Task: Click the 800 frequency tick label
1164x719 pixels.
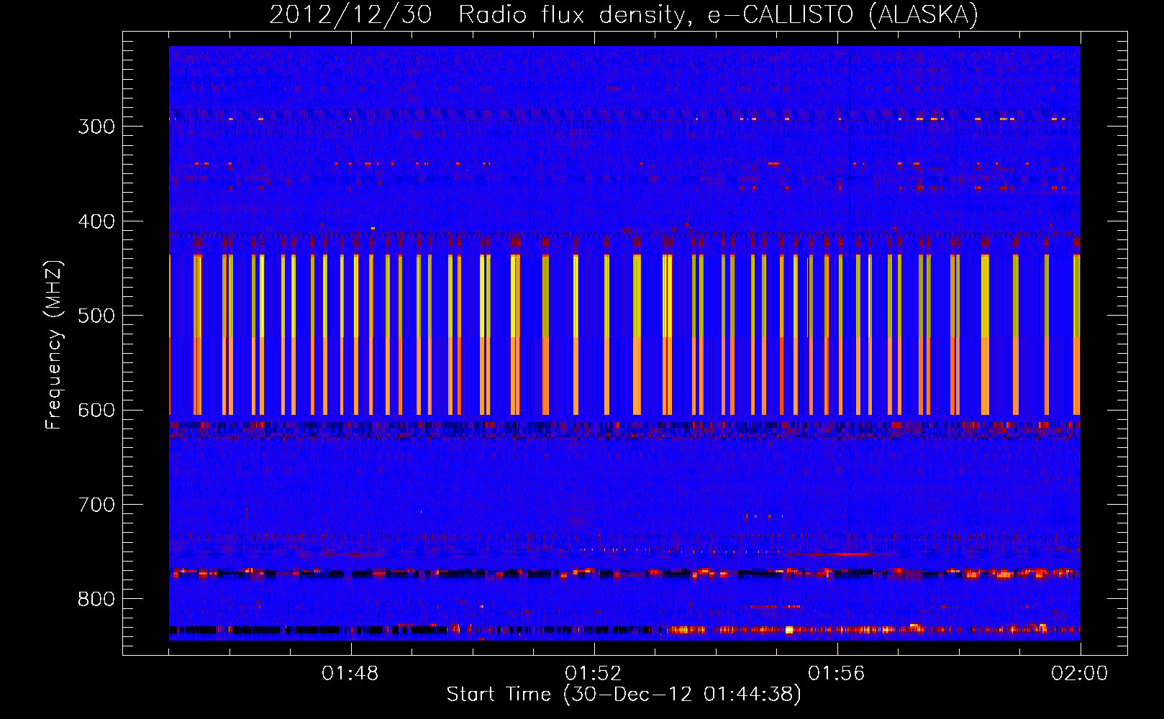Action: pos(96,600)
